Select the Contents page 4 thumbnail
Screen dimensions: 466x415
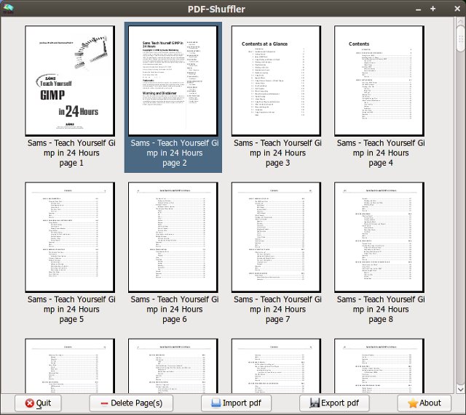click(379, 80)
